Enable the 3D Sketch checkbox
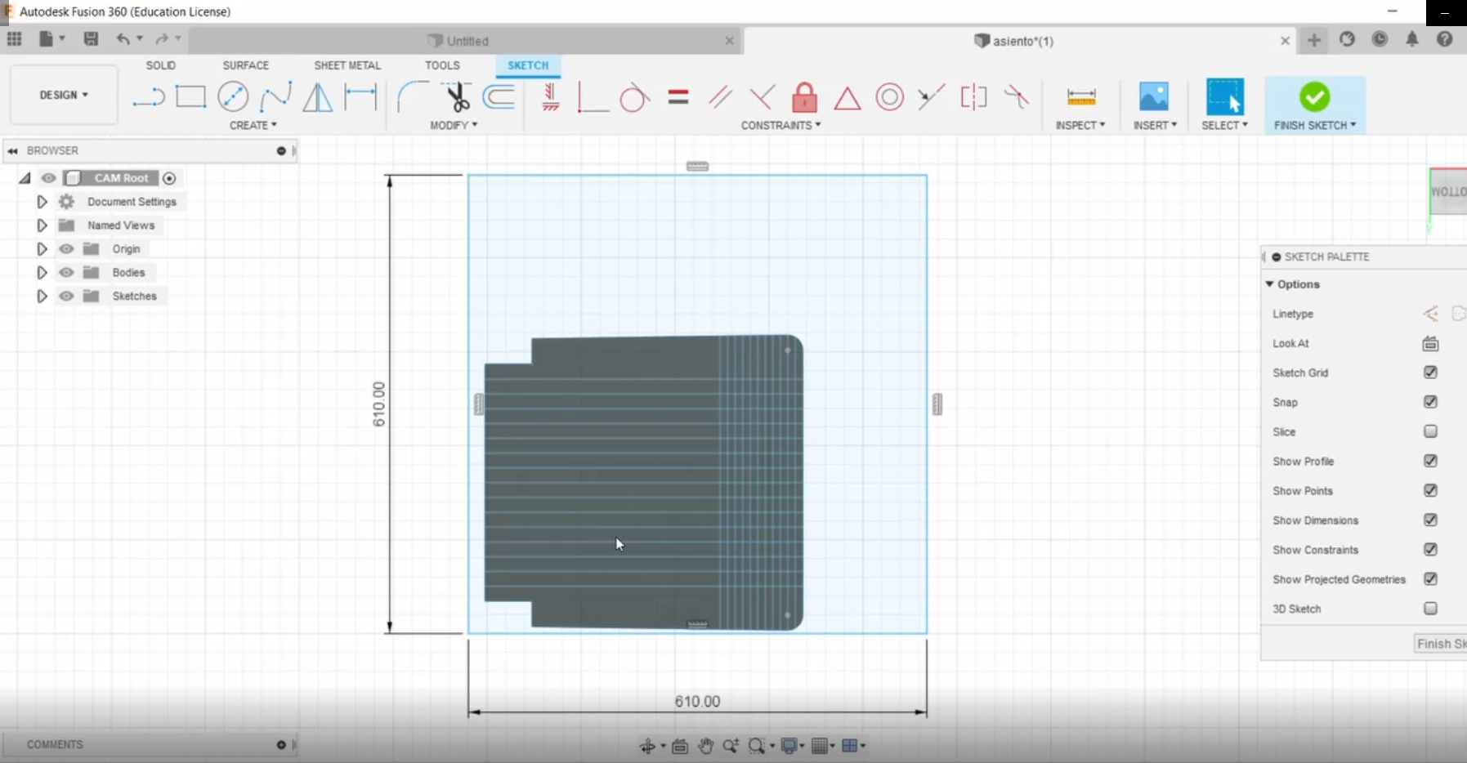Screen dimensions: 1467x763 [1430, 608]
